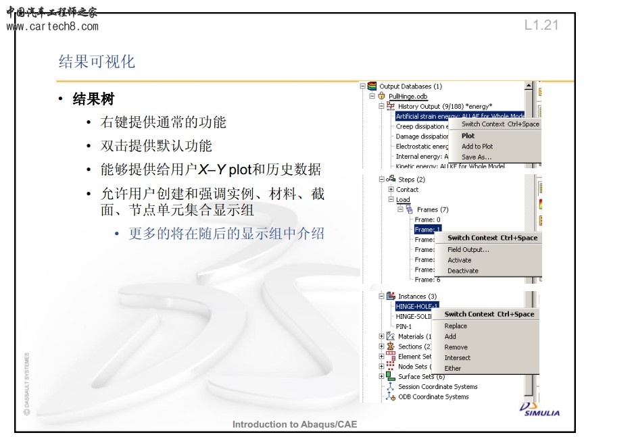Click the Output Databases stack icon

(x=372, y=86)
